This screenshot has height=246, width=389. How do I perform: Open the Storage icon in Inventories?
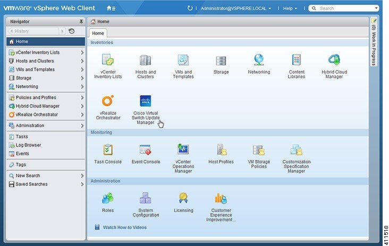(221, 60)
